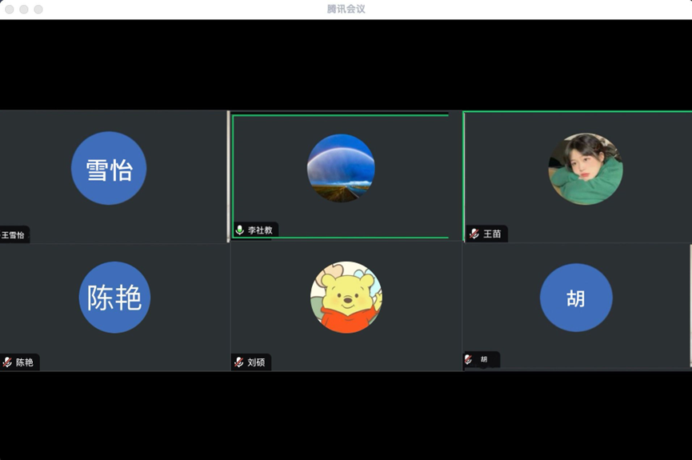The height and width of the screenshot is (460, 692).
Task: Click the muted mic icon beside 王苗
Action: tap(474, 234)
